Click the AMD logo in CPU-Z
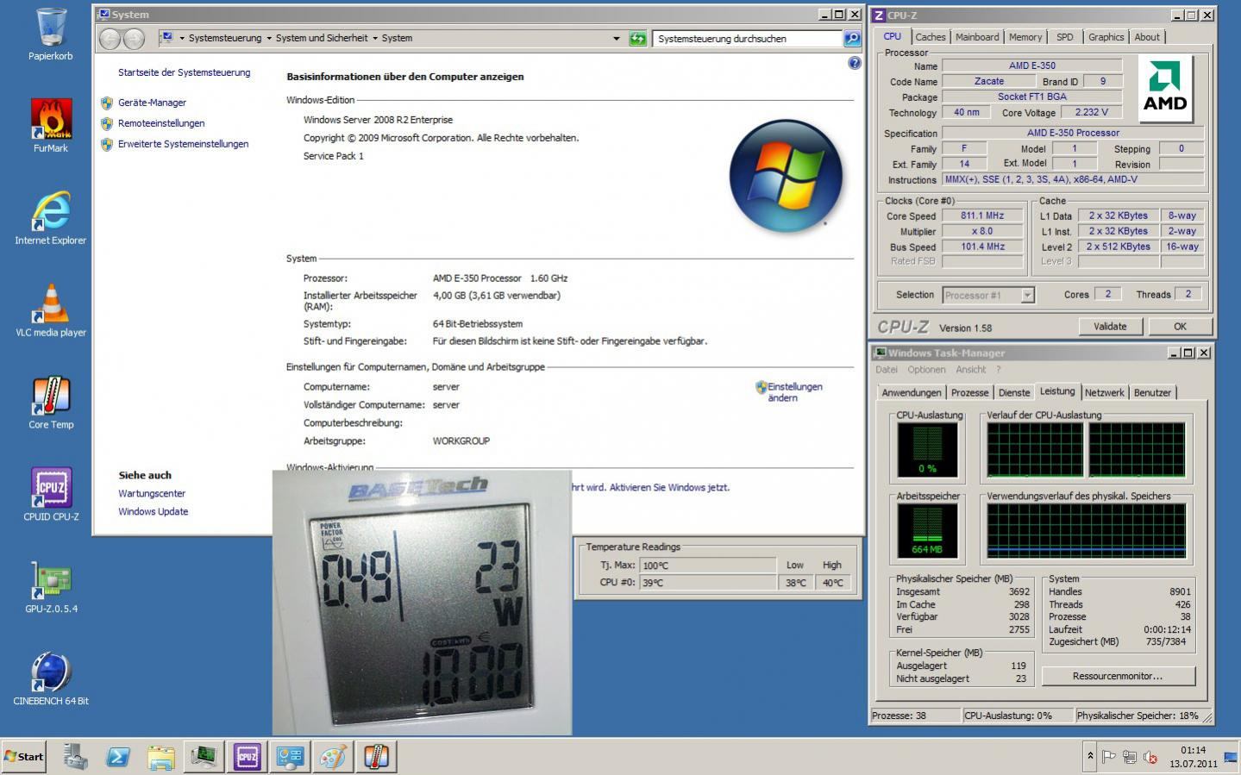 1165,89
